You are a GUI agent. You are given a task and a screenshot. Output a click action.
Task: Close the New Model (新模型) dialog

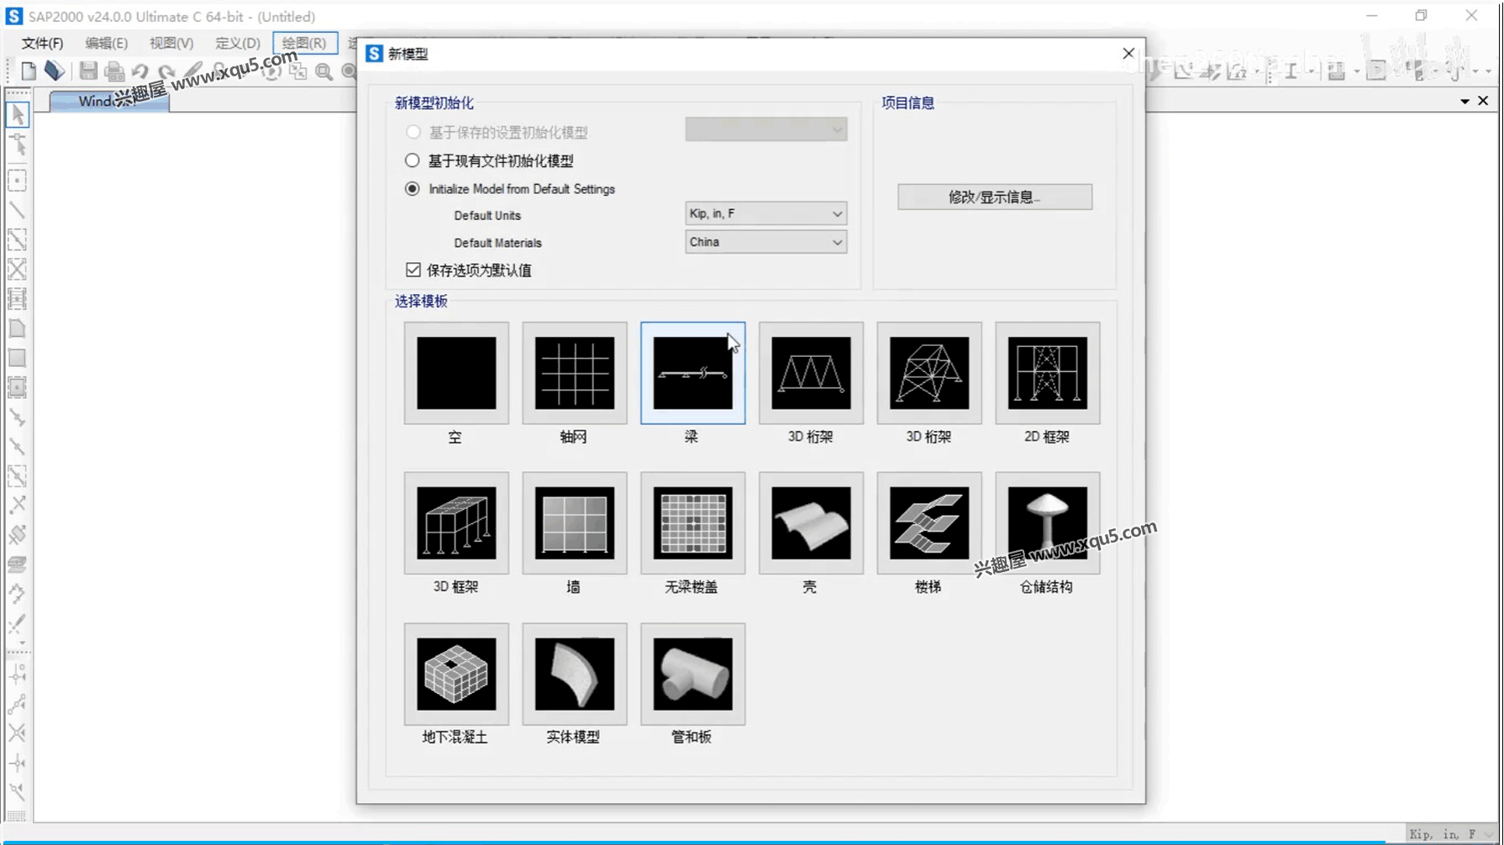[1128, 53]
